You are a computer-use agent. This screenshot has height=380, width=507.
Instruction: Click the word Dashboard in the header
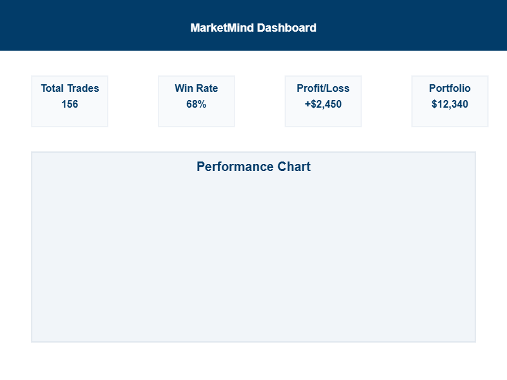click(287, 28)
